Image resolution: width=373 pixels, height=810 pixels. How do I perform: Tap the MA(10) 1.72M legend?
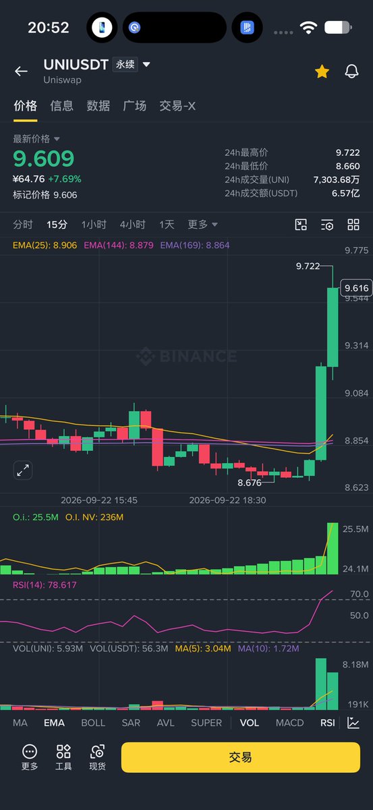tap(268, 649)
